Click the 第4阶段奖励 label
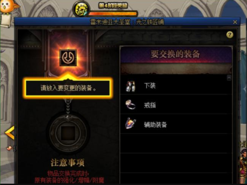 pyautogui.click(x=113, y=6)
